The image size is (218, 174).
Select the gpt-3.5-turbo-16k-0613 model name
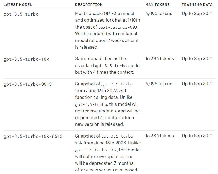coord(33,136)
